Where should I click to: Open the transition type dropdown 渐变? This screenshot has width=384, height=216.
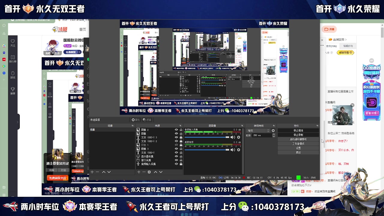click(258, 131)
